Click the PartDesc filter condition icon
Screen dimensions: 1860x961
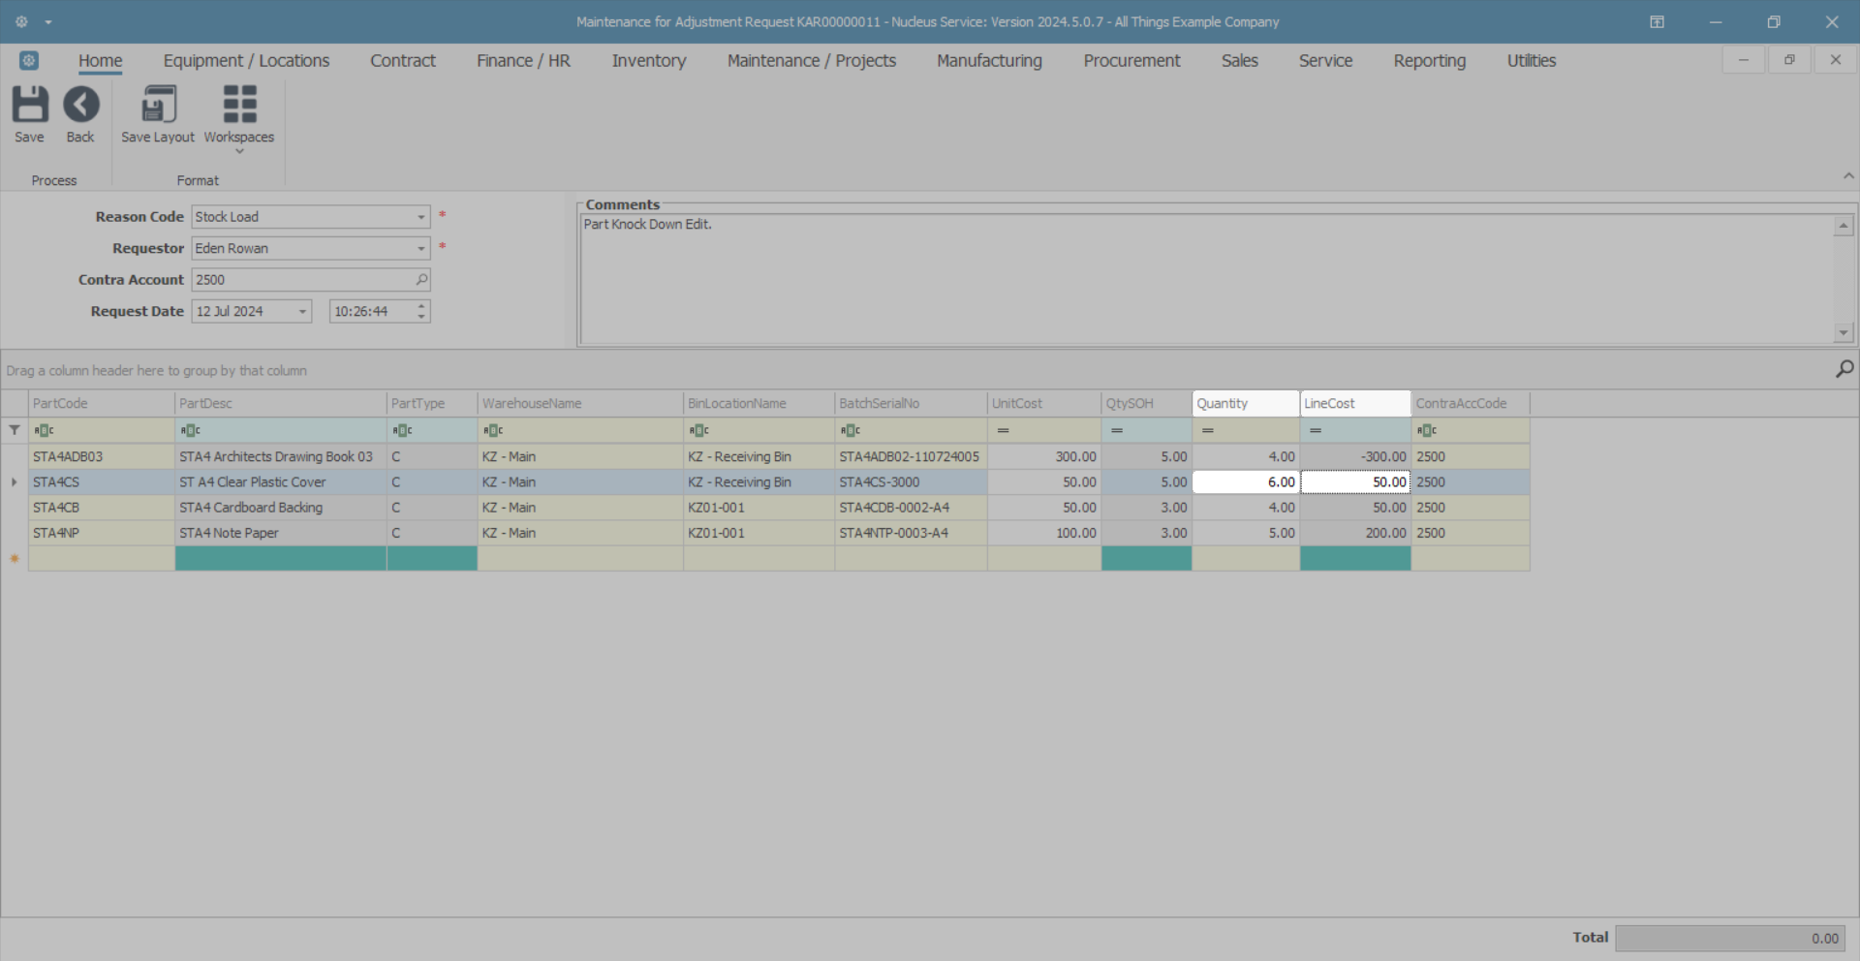point(190,430)
